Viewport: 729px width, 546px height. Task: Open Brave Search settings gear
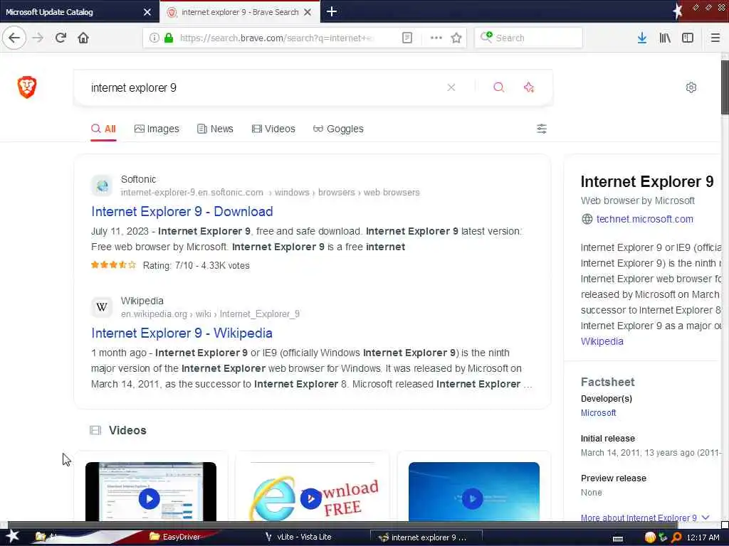pos(691,87)
